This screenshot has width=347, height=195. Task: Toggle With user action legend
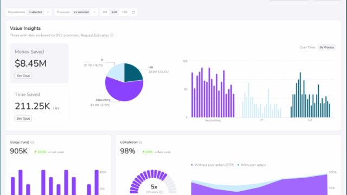pos(252,165)
